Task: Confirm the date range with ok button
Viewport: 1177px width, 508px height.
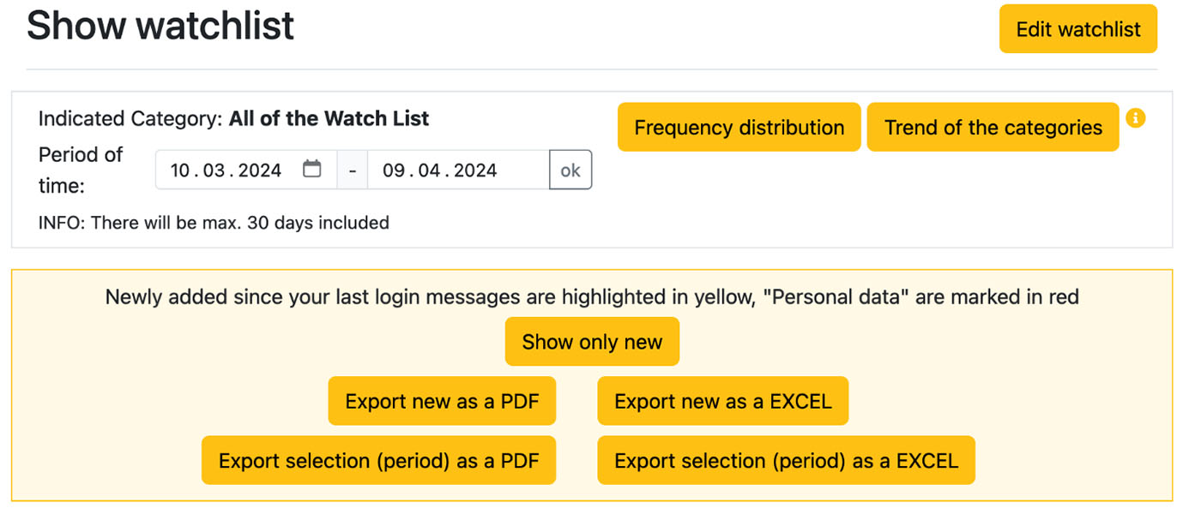Action: click(570, 170)
